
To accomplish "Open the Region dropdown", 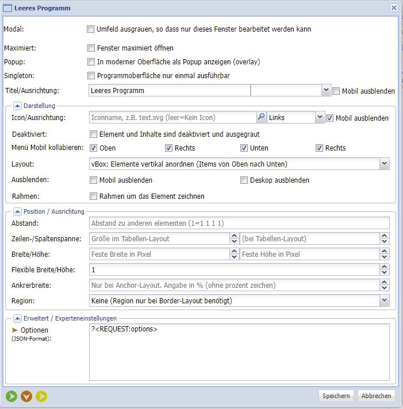I will [384, 300].
